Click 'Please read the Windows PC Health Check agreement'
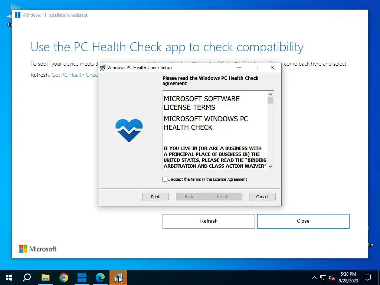This screenshot has width=380, height=285. tap(210, 81)
